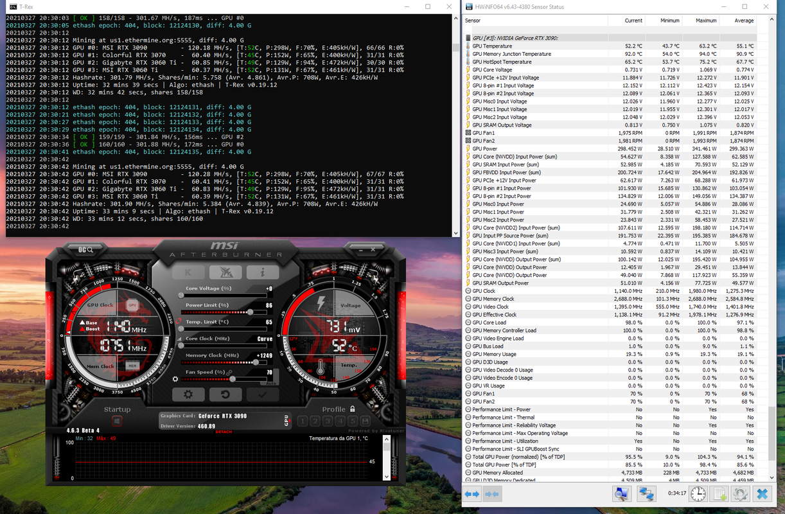The width and height of the screenshot is (785, 514).
Task: Adjust the Memory Clock slider handle
Action: (256, 362)
